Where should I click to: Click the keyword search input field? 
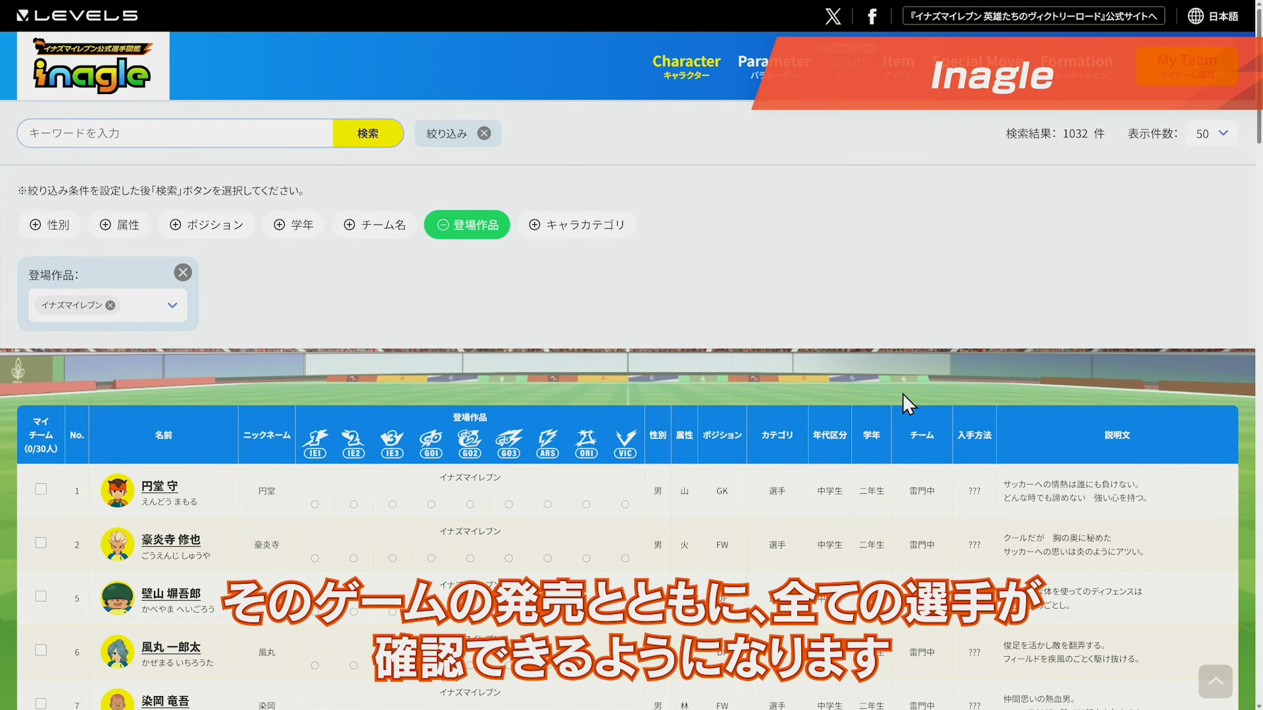click(176, 133)
